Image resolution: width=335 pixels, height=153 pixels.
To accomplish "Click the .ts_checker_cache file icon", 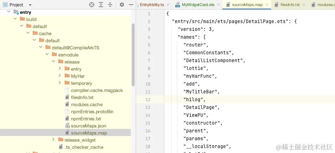I will (x=61, y=147).
